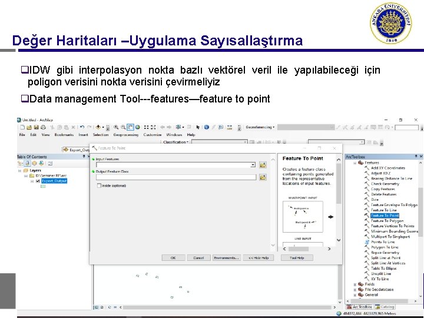Click the New Map File icon
Viewport: 424px width, 318px height.
pos(22,127)
